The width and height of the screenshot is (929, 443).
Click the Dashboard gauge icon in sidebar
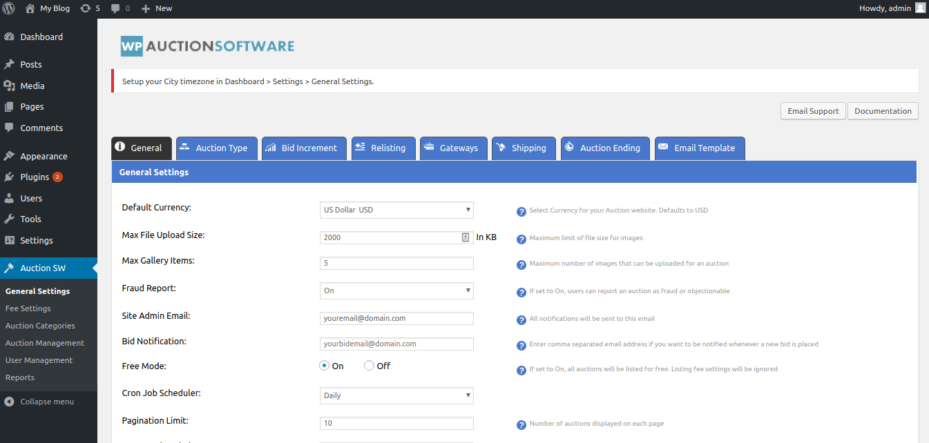click(9, 37)
